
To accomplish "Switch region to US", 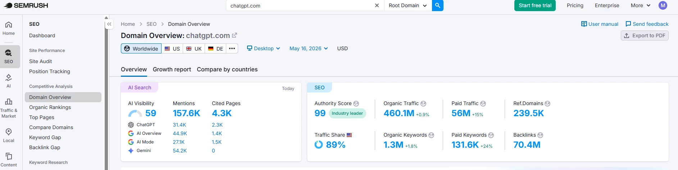I will tap(172, 48).
